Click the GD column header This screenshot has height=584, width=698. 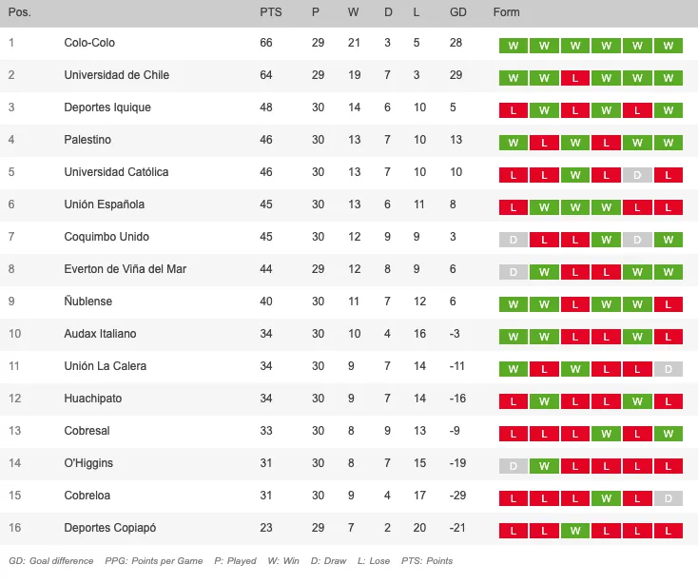pos(458,12)
